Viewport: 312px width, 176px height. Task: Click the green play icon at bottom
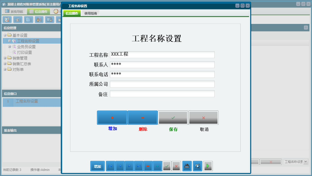[208, 166]
